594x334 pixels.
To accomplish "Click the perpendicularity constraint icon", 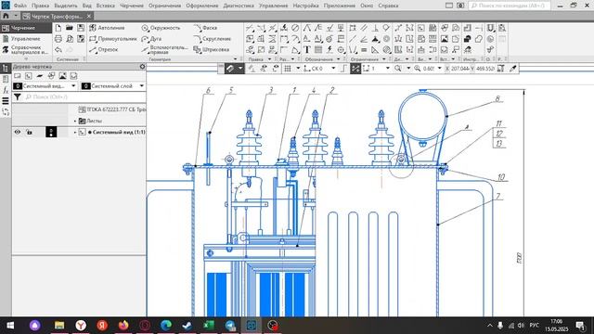I will [375, 28].
